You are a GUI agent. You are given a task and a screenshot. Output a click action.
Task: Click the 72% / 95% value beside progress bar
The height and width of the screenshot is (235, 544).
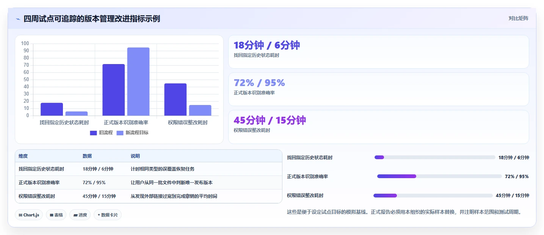pyautogui.click(x=517, y=176)
